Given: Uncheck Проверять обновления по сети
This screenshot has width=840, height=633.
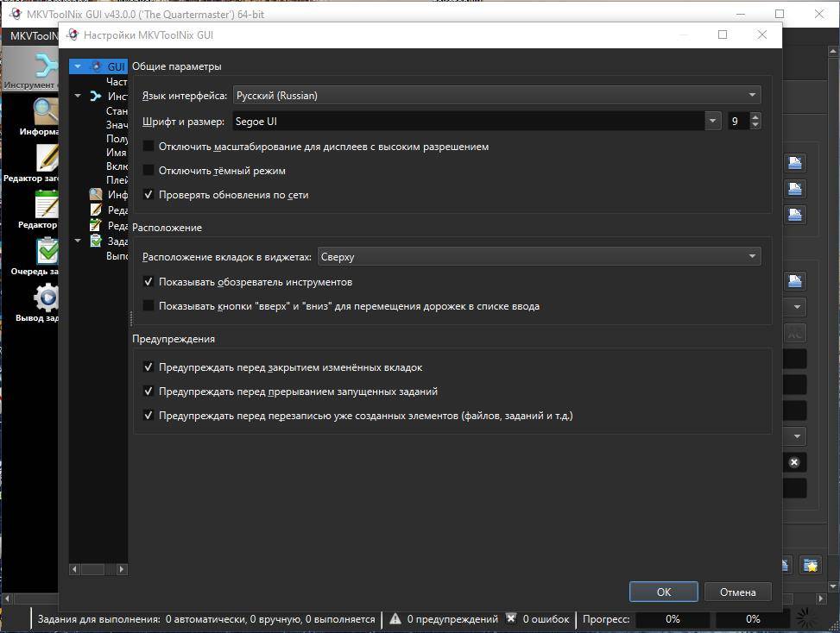Looking at the screenshot, I should [148, 195].
